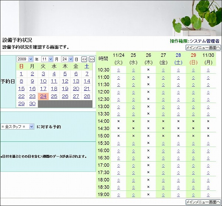Image resolution: width=222 pixels, height=206 pixels.
Task: Click bottom メインメニュー画面へ button
Action: (x=203, y=202)
